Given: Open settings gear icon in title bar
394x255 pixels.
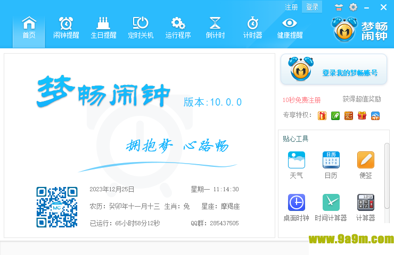Looking at the screenshot, I should coord(354,7).
